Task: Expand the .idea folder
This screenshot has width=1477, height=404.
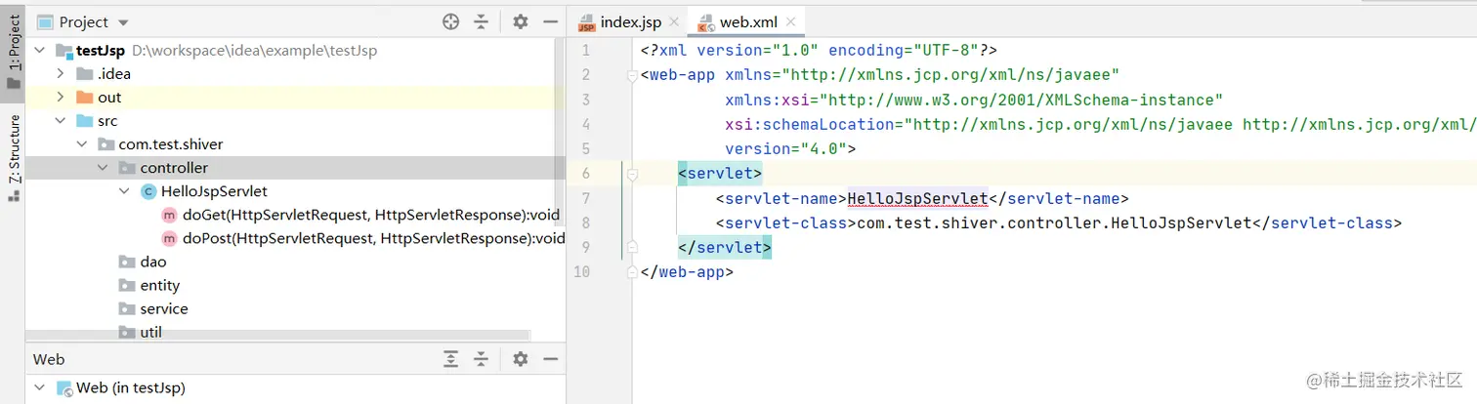Action: (x=61, y=74)
